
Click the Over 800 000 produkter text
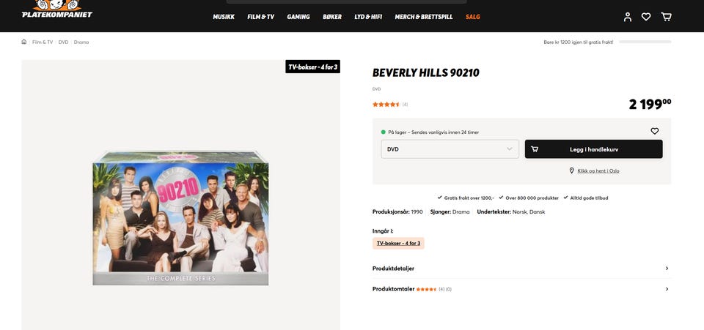tap(532, 198)
